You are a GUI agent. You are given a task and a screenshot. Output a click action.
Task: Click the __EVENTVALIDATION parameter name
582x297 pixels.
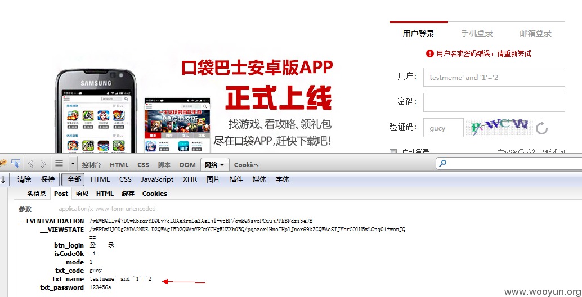click(52, 221)
